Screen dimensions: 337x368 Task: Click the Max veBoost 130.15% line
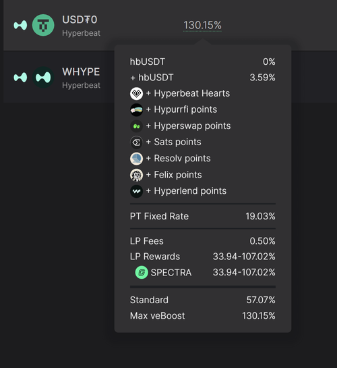coord(203,315)
